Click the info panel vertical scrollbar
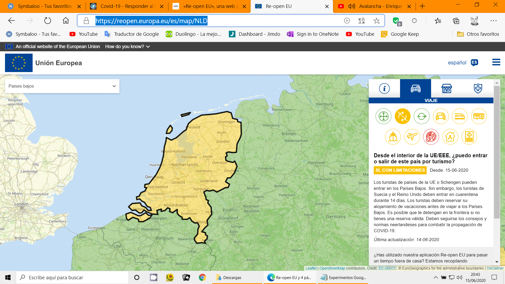This screenshot has height=284, width=505. point(497,153)
